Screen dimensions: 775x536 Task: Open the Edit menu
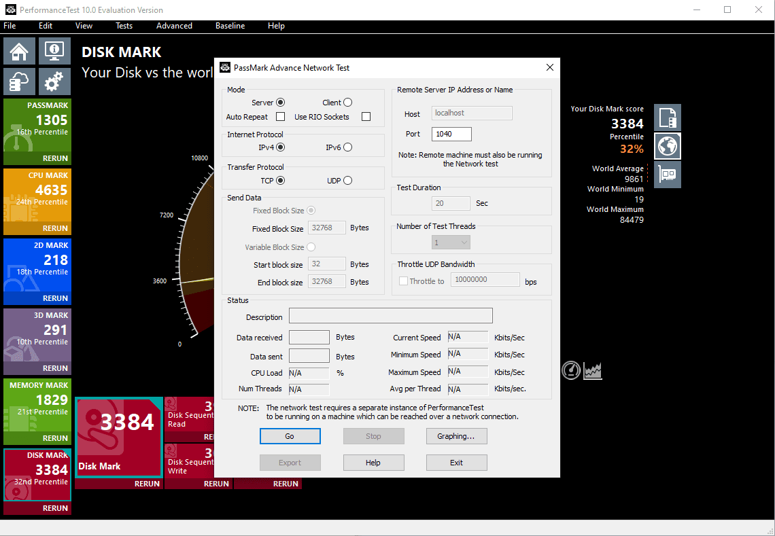tap(46, 26)
